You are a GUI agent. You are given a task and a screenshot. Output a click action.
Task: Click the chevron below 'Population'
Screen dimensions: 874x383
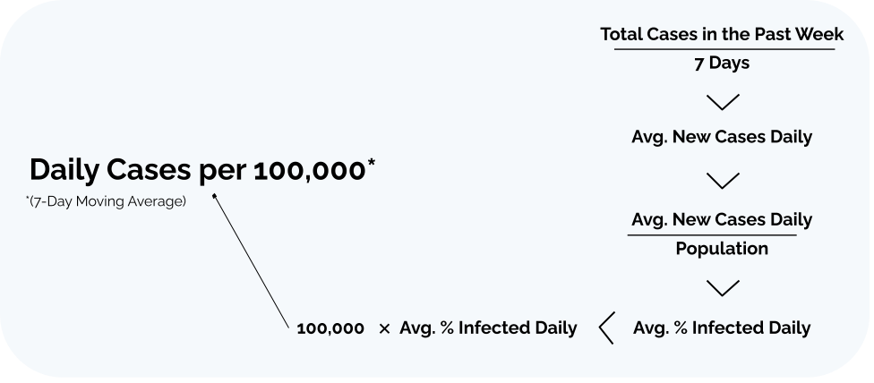(723, 288)
